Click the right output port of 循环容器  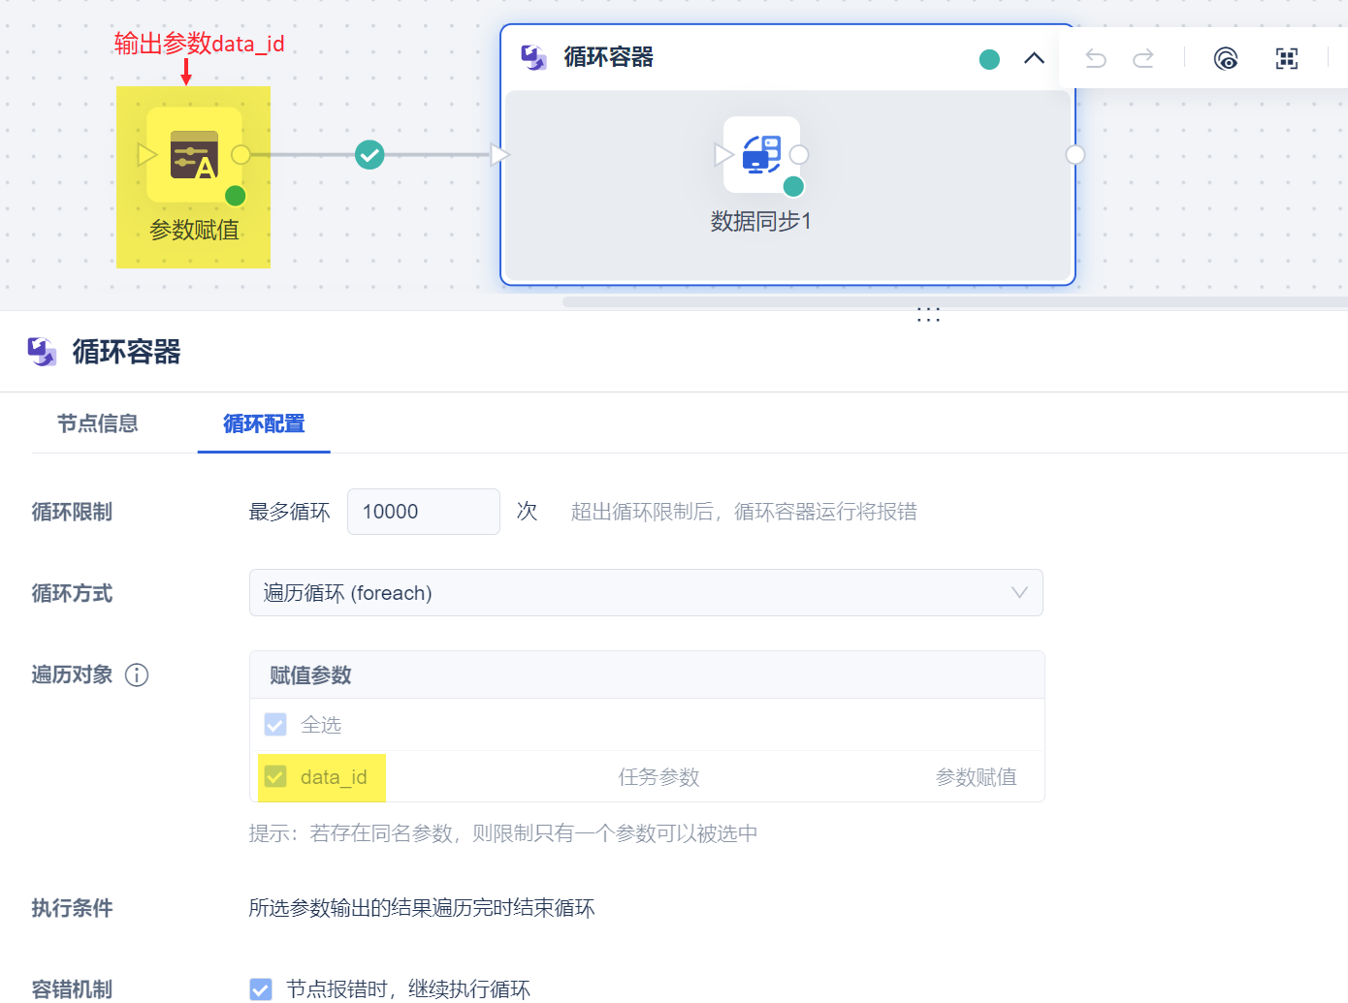1075,155
